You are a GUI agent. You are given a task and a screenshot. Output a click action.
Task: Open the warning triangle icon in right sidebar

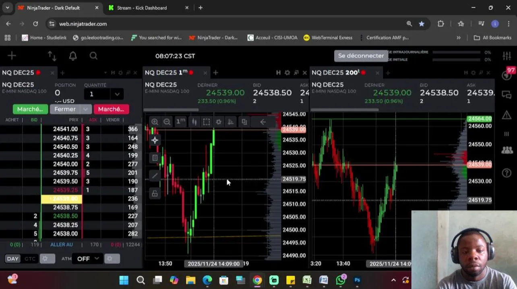(507, 116)
